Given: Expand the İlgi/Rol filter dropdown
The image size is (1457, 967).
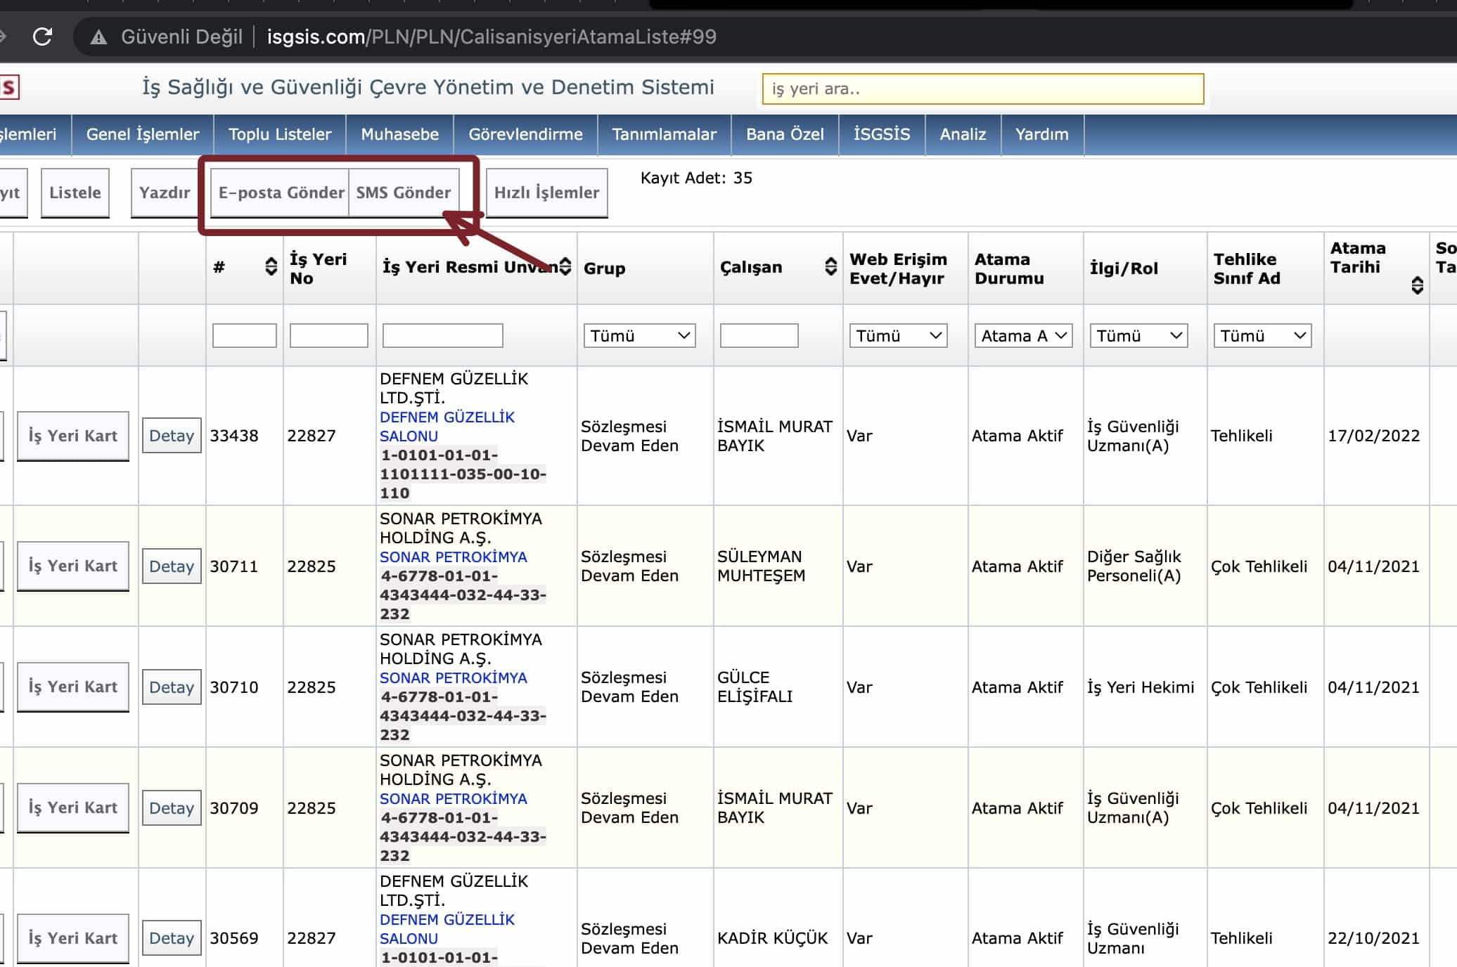Looking at the screenshot, I should (1138, 336).
